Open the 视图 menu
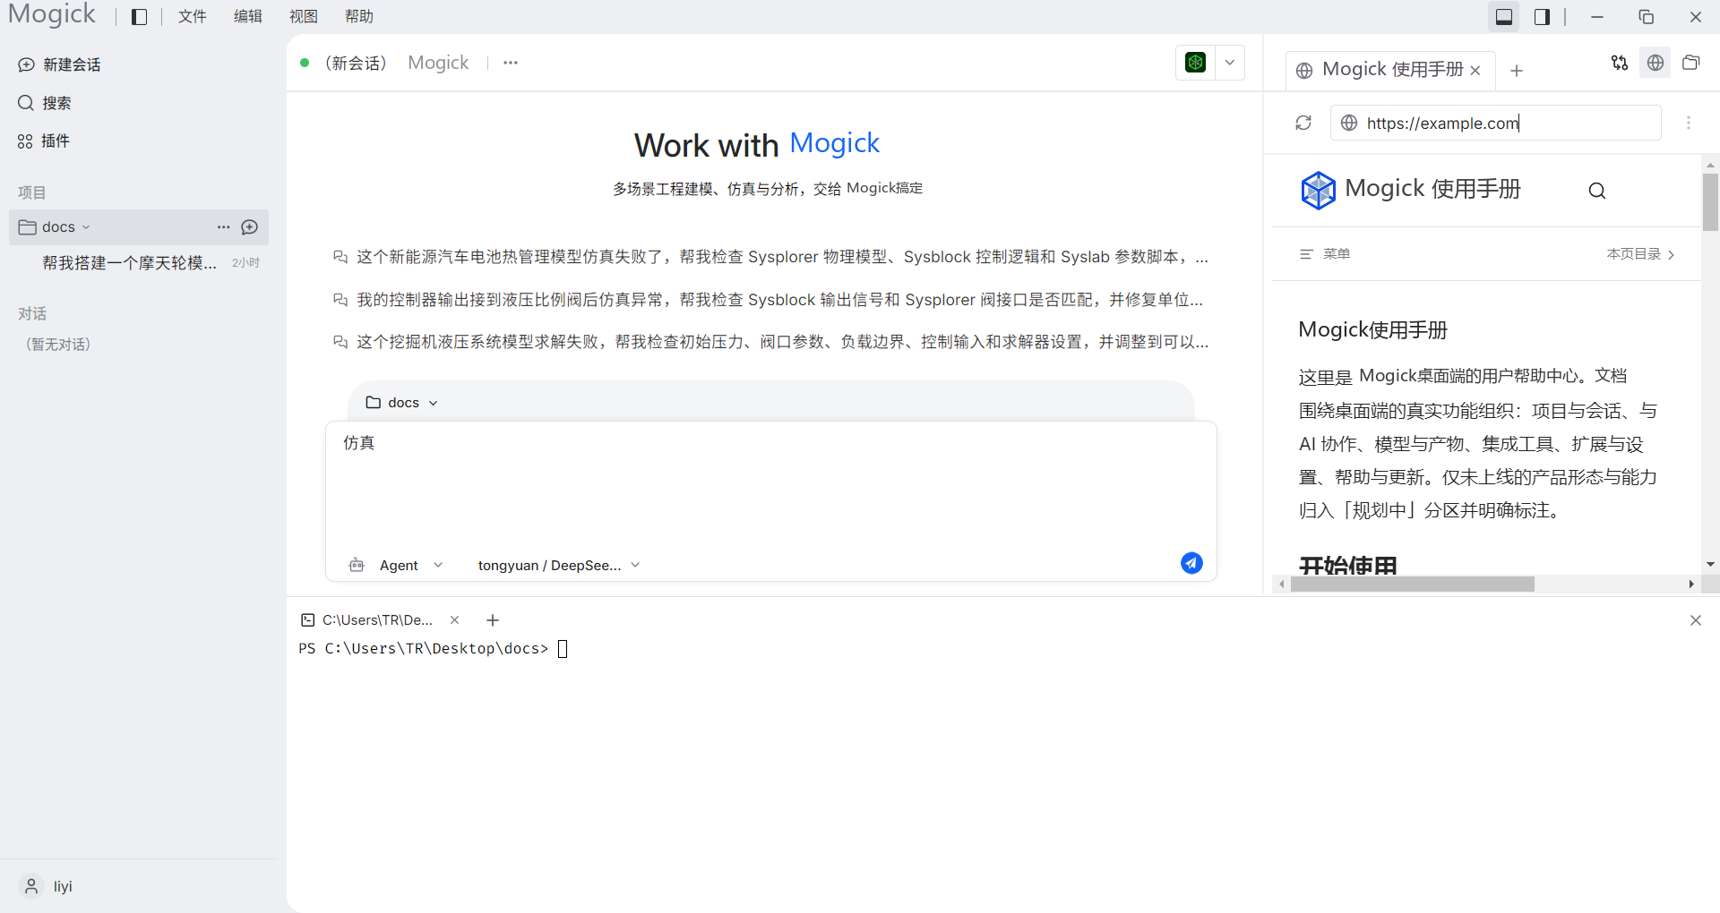This screenshot has width=1720, height=913. click(x=304, y=17)
